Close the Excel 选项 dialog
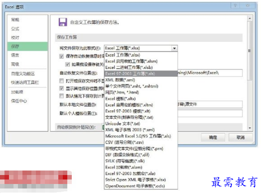261x195 pixels. coord(248,5)
